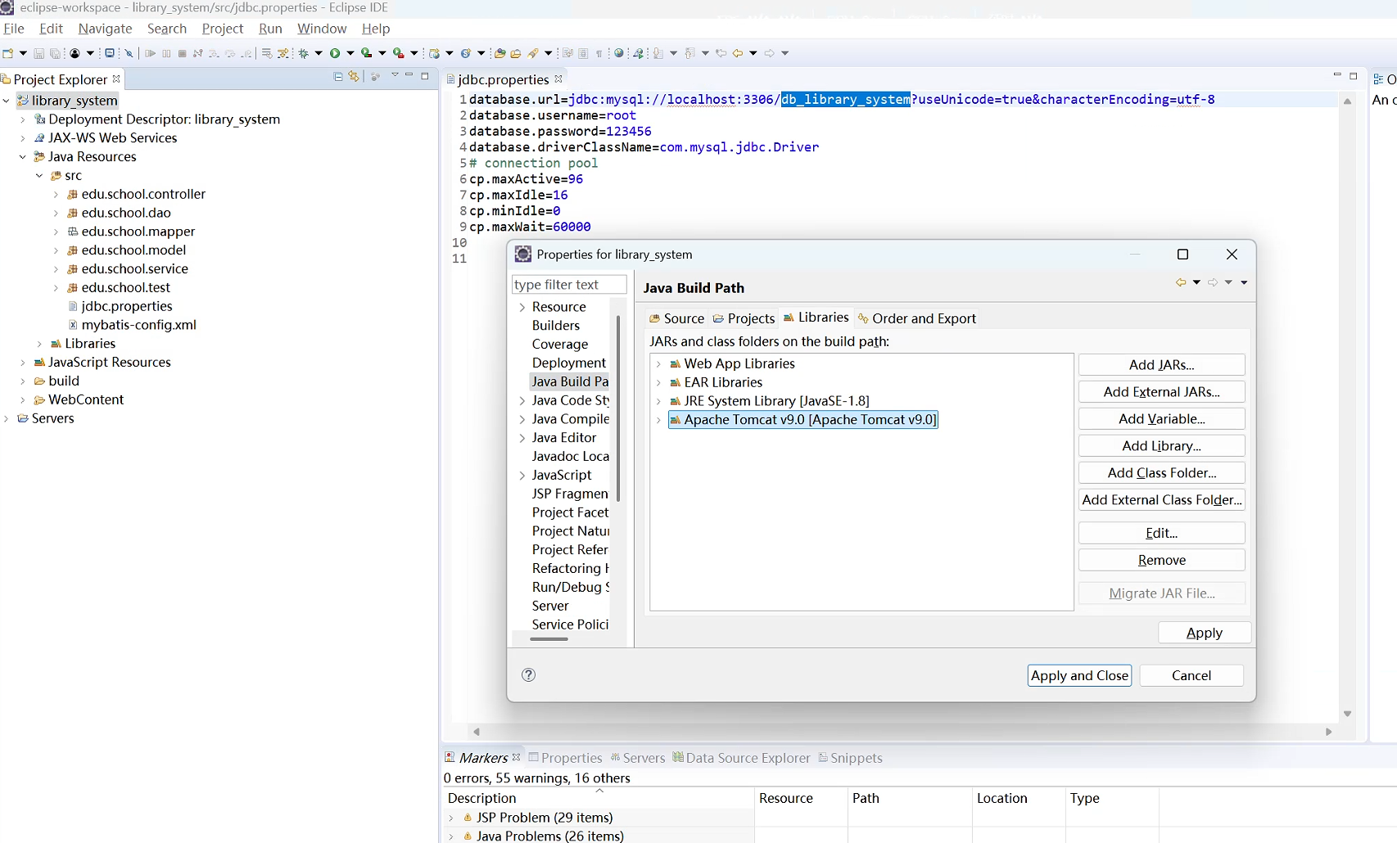Expand the Java Compiler category in dialog tree
This screenshot has height=843, width=1397.
(522, 419)
